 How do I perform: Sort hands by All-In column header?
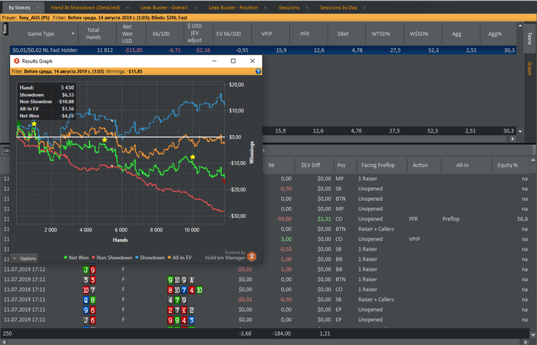(x=463, y=165)
